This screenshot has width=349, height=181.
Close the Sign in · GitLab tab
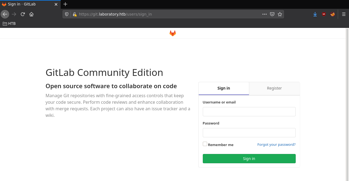click(x=56, y=4)
